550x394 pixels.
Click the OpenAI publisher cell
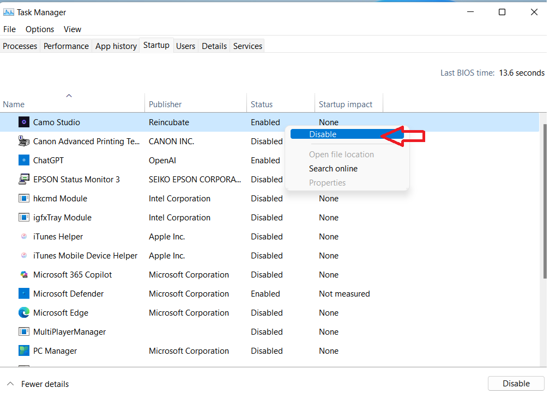(x=162, y=161)
